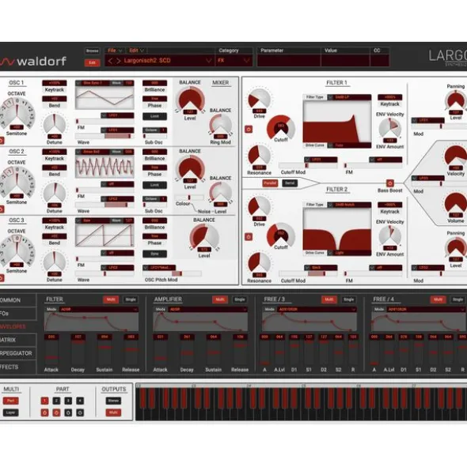The image size is (467, 467).
Task: Open the File menu
Action: [x=115, y=51]
